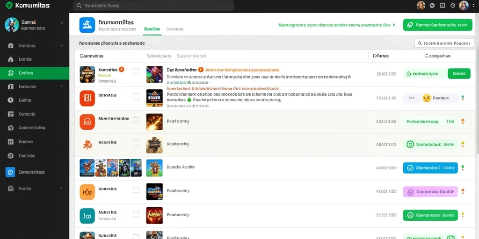Screen dimensions: 479x239
Task: Open the blue circle sidebar item icon
Action: [x=10, y=172]
